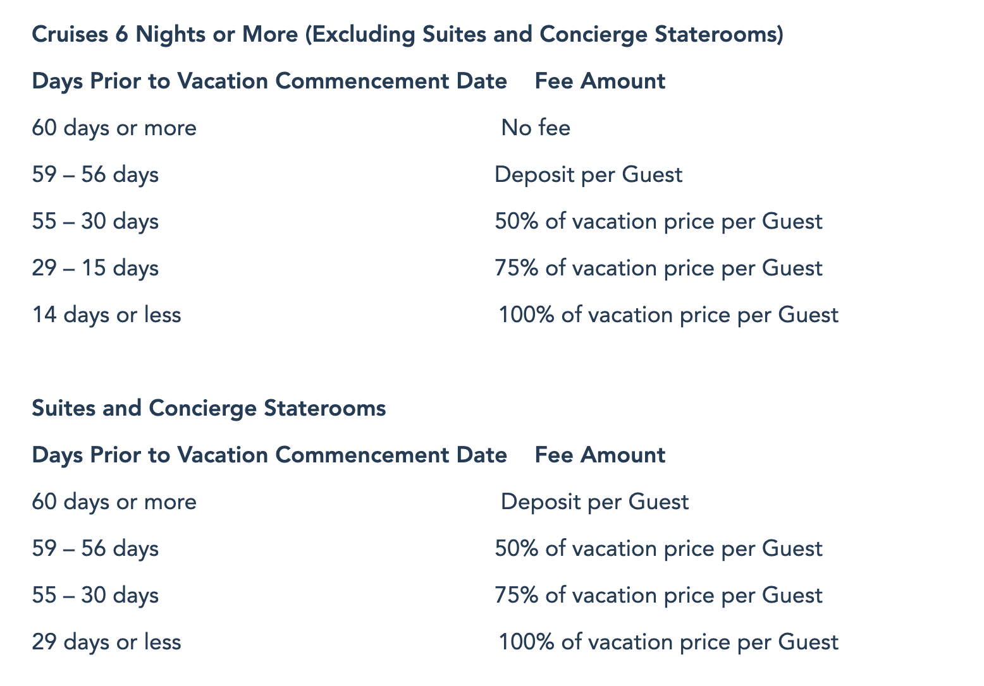Click "Days Prior" column header under Cruises heading
The image size is (984, 686).
point(269,81)
